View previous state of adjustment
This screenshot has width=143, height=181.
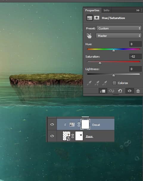point(111,91)
